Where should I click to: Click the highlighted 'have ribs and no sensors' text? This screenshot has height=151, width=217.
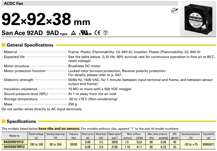59,129
